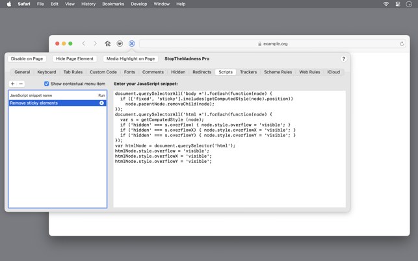Click the code line 'var htmlNode = document.querySelector'
Screen dimensions: 418x261
(x=175, y=145)
